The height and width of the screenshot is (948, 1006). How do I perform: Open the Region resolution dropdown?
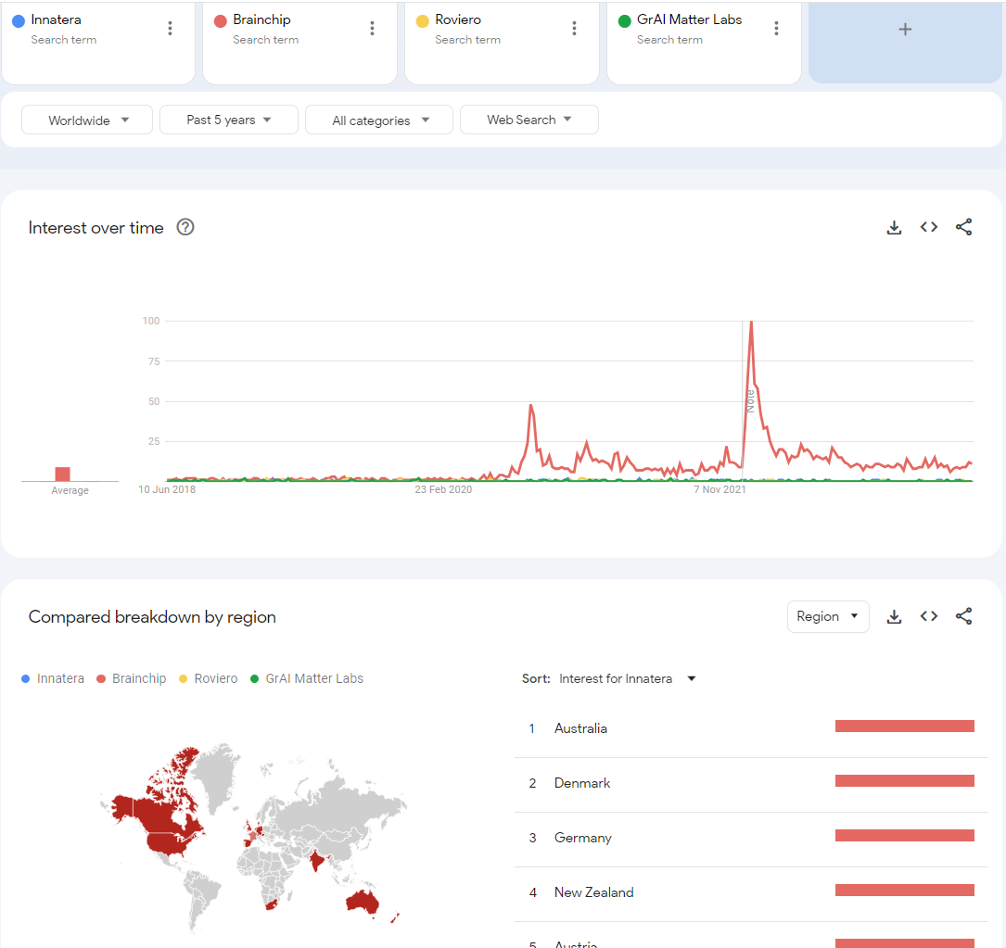pyautogui.click(x=828, y=616)
